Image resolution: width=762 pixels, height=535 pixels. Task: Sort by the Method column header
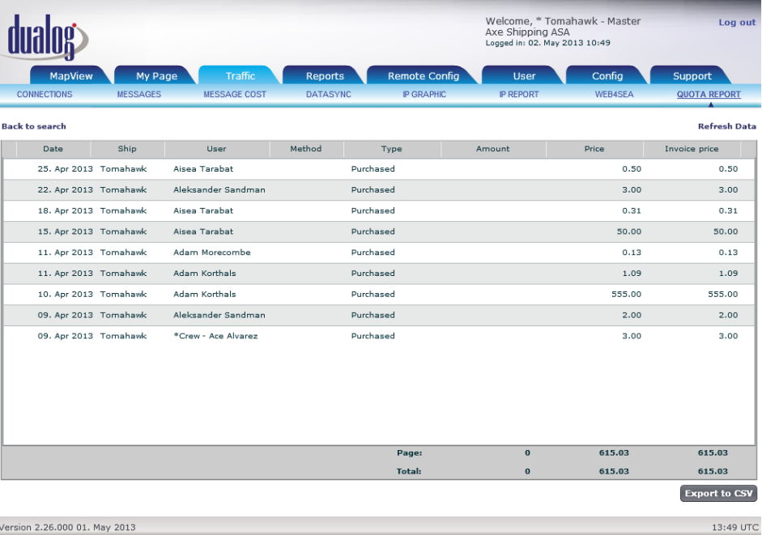coord(306,149)
